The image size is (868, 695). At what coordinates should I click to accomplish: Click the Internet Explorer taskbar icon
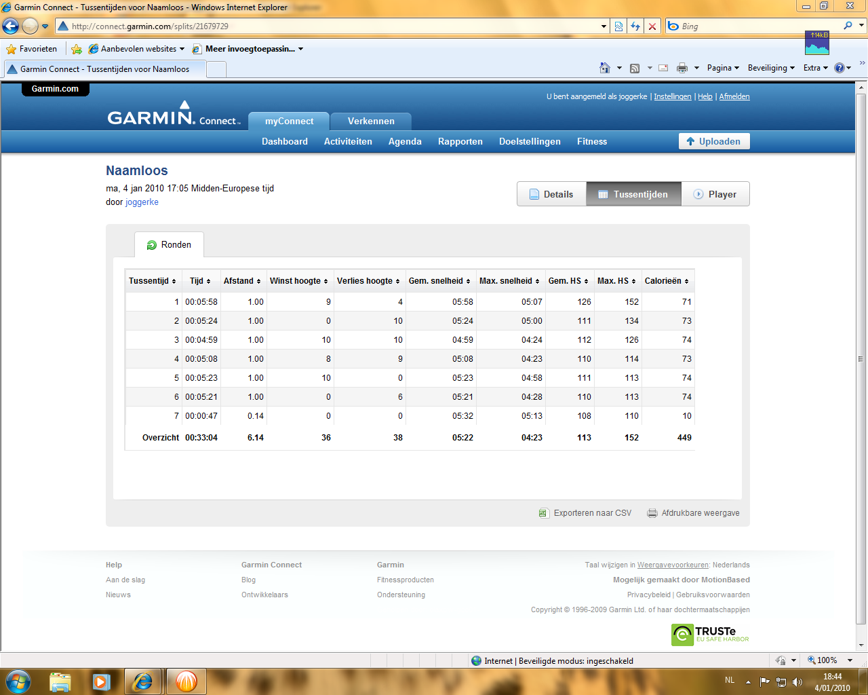[x=142, y=681]
